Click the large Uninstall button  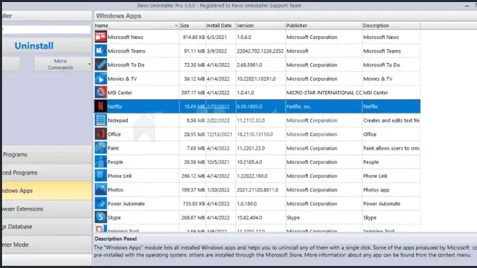coord(46,46)
